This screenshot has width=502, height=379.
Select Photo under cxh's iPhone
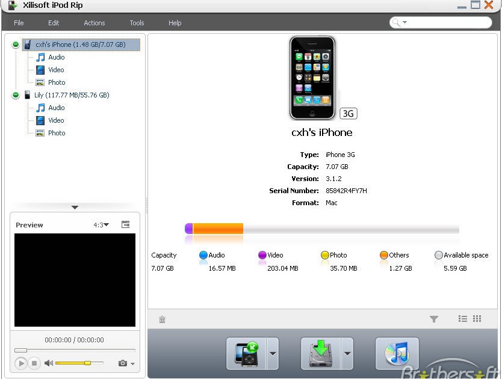[x=57, y=82]
